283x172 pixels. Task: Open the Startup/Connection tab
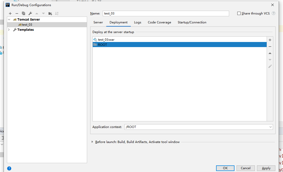[192, 22]
